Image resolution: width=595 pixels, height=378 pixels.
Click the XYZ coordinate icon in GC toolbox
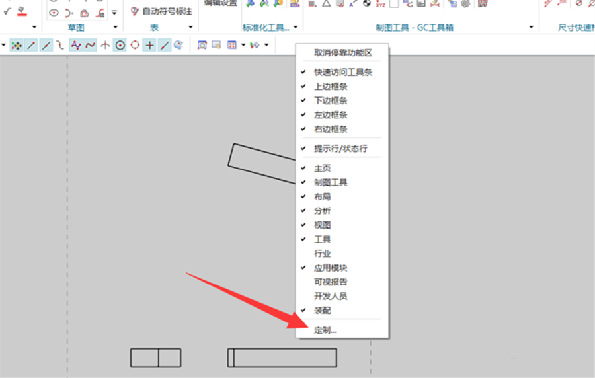click(x=380, y=4)
